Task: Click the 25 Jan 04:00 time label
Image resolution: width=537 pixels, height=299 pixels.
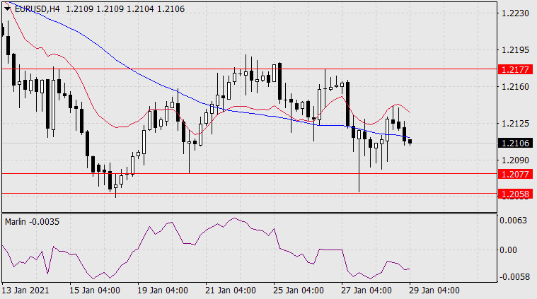Action: click(x=299, y=291)
